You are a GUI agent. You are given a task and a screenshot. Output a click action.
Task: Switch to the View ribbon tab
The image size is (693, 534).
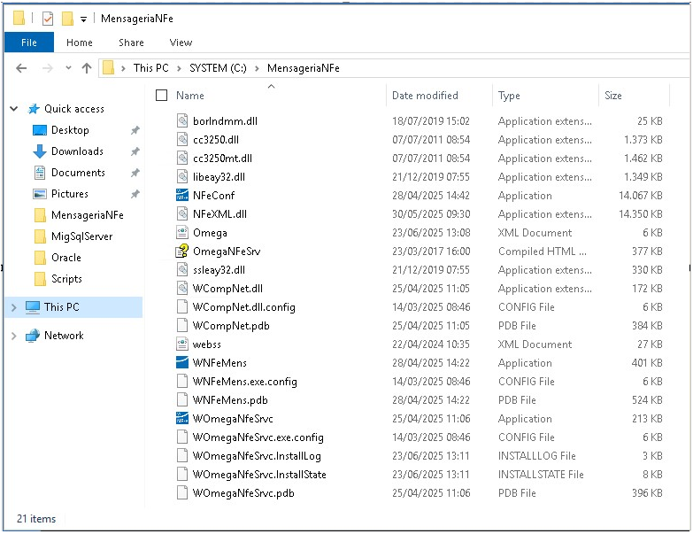point(181,43)
